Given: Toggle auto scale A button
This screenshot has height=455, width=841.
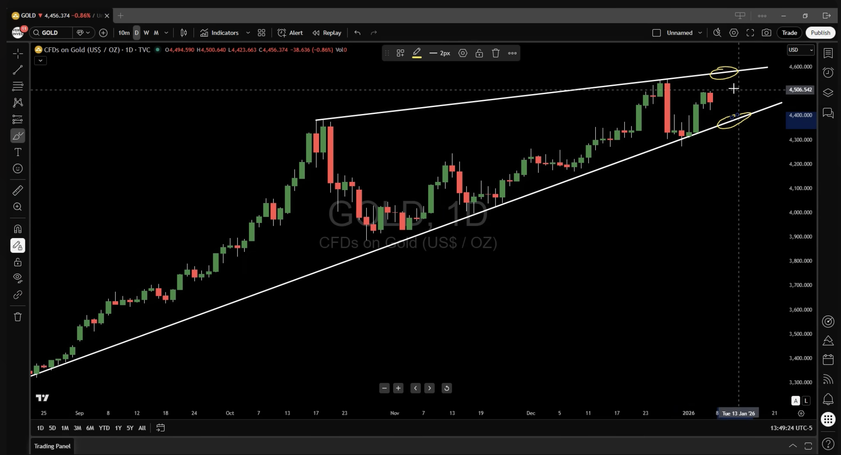Looking at the screenshot, I should 795,401.
